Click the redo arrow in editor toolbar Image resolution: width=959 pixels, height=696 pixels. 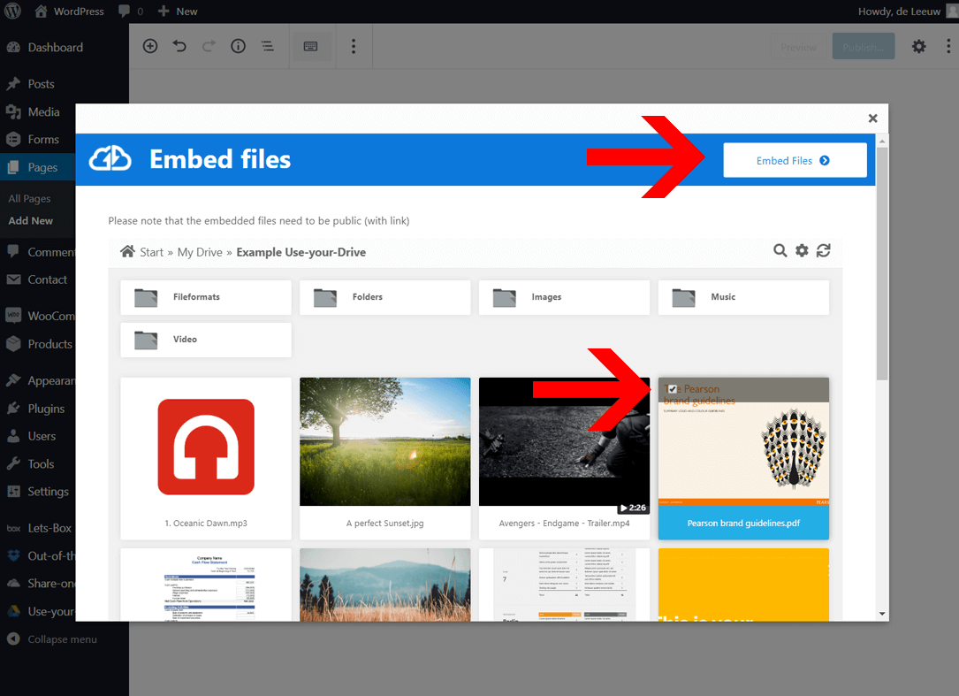click(x=209, y=46)
